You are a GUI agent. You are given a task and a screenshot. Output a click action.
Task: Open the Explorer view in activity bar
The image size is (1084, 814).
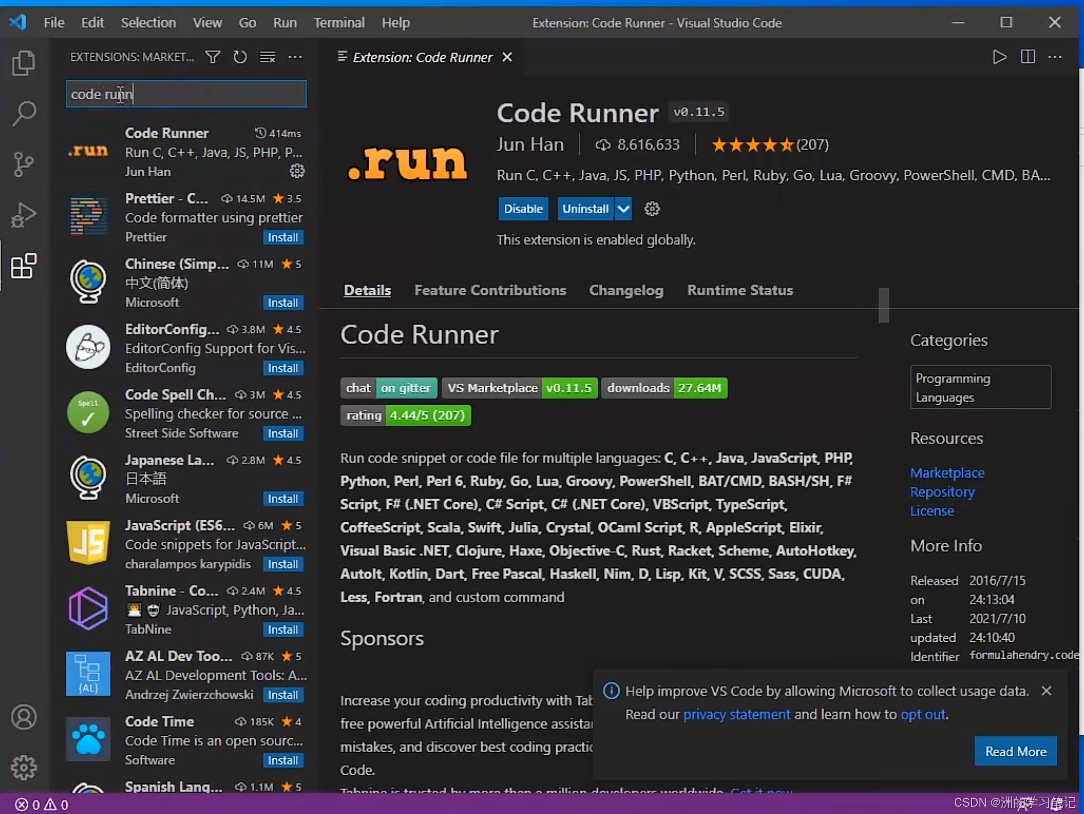coord(24,63)
